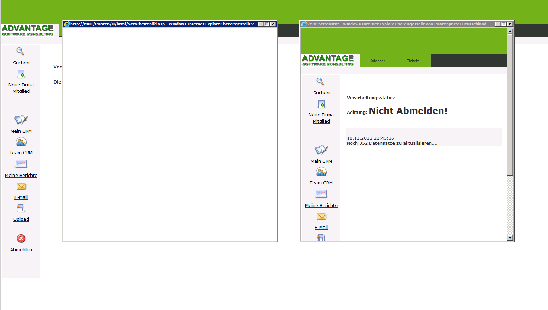The height and width of the screenshot is (310, 548).
Task: Click the Neue Firma add icon in left sidebar
Action: [x=21, y=74]
